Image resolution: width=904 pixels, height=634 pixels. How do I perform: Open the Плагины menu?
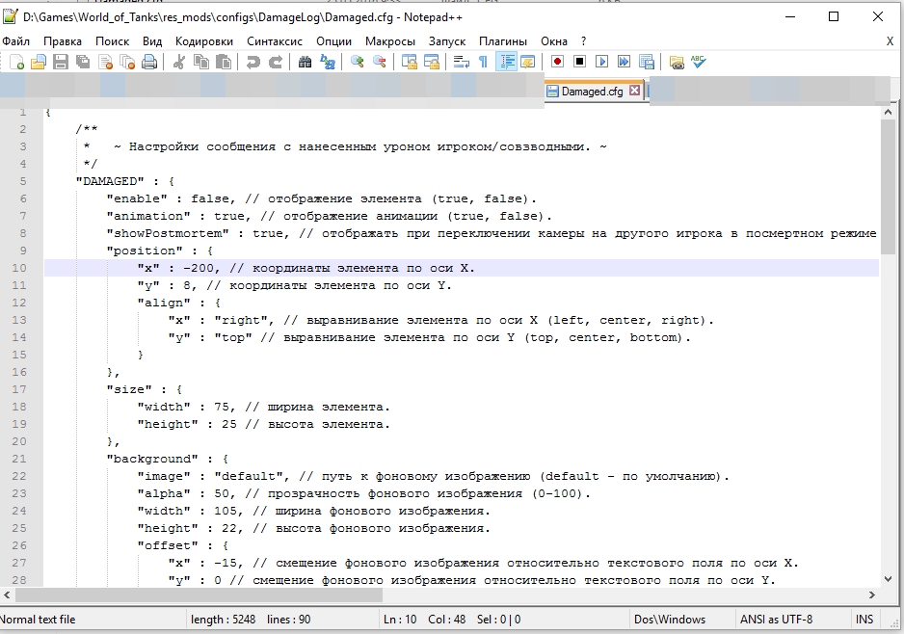coord(503,40)
